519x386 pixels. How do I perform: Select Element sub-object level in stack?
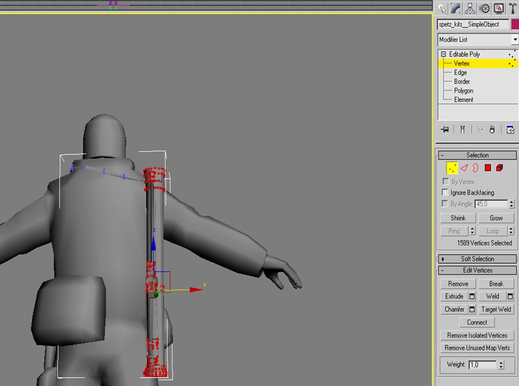coord(464,99)
